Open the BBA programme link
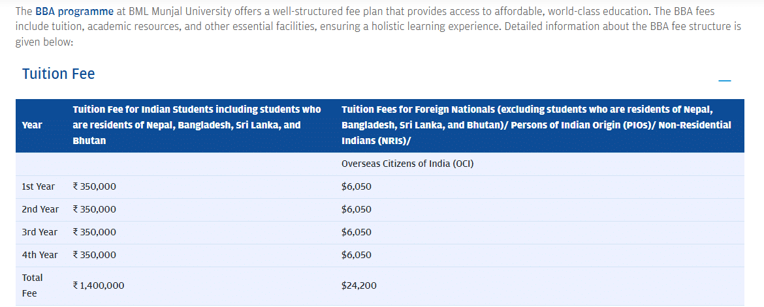The width and height of the screenshot is (764, 307). point(74,12)
